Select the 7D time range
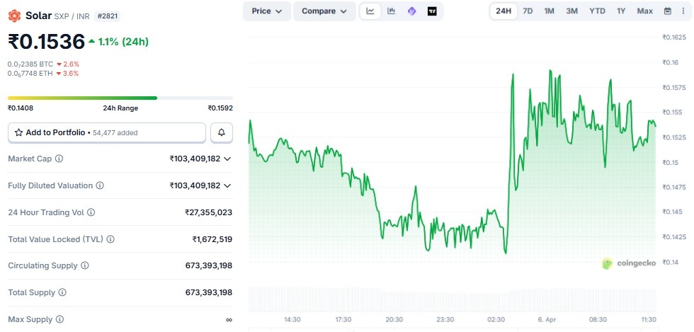694x332 pixels. pyautogui.click(x=528, y=11)
